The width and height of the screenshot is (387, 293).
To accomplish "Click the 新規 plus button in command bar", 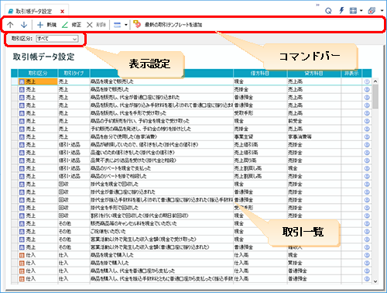I will pos(46,25).
